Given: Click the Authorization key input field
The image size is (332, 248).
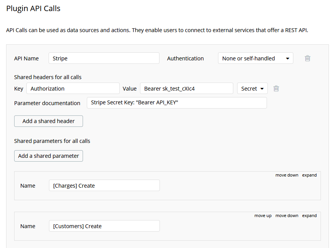Looking at the screenshot, I should click(73, 89).
